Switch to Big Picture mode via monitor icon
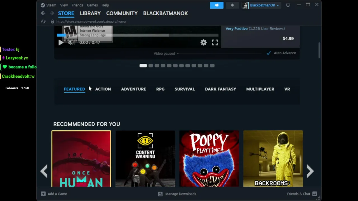358x201 pixels. [288, 5]
